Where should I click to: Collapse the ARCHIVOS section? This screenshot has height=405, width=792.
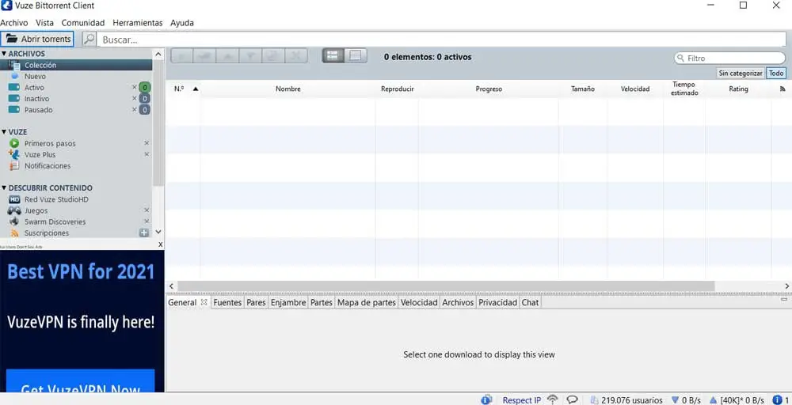click(x=4, y=54)
